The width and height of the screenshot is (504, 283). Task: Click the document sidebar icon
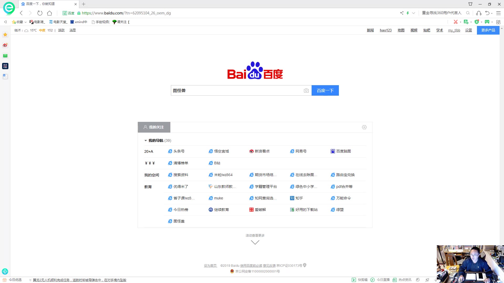[5, 77]
